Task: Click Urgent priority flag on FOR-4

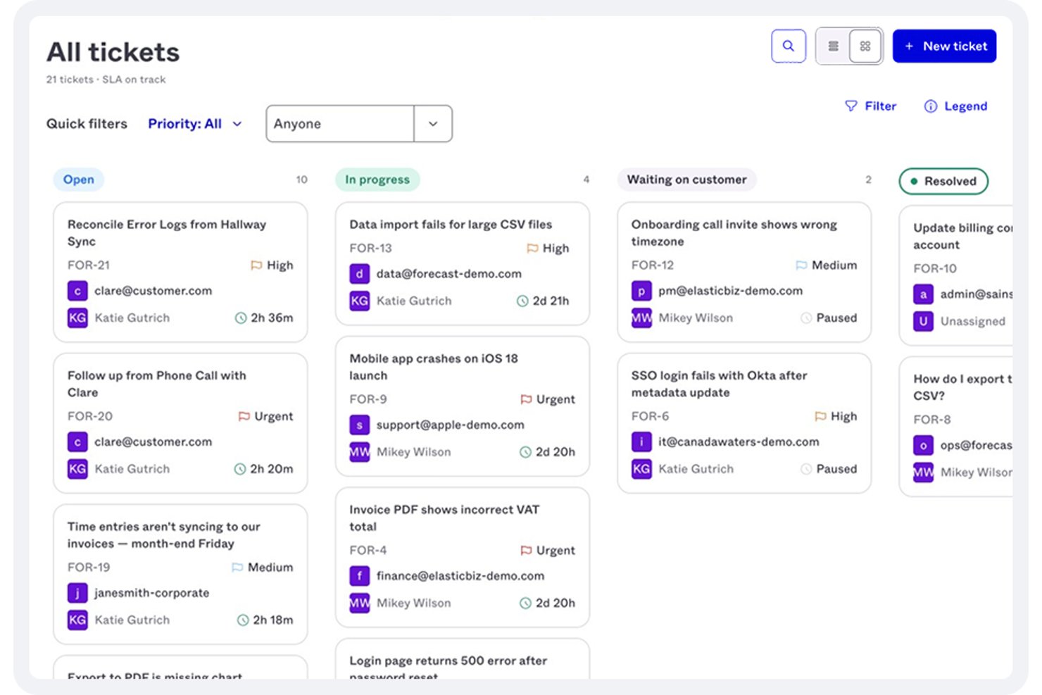Action: (526, 551)
